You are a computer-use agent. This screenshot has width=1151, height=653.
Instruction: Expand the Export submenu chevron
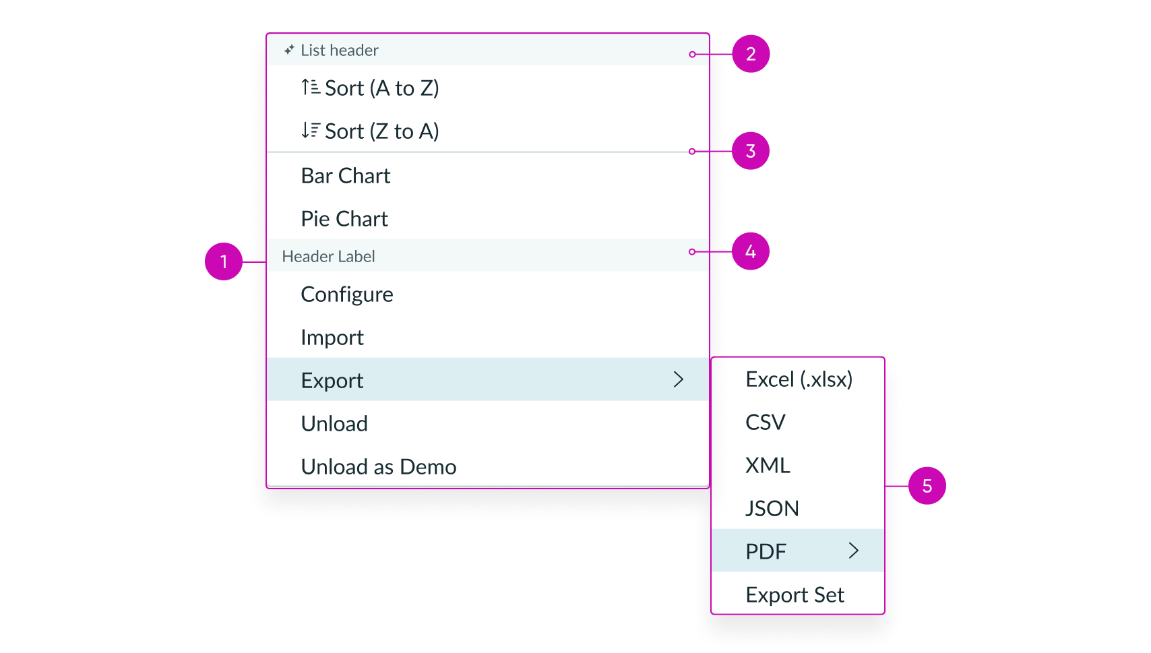pyautogui.click(x=679, y=380)
